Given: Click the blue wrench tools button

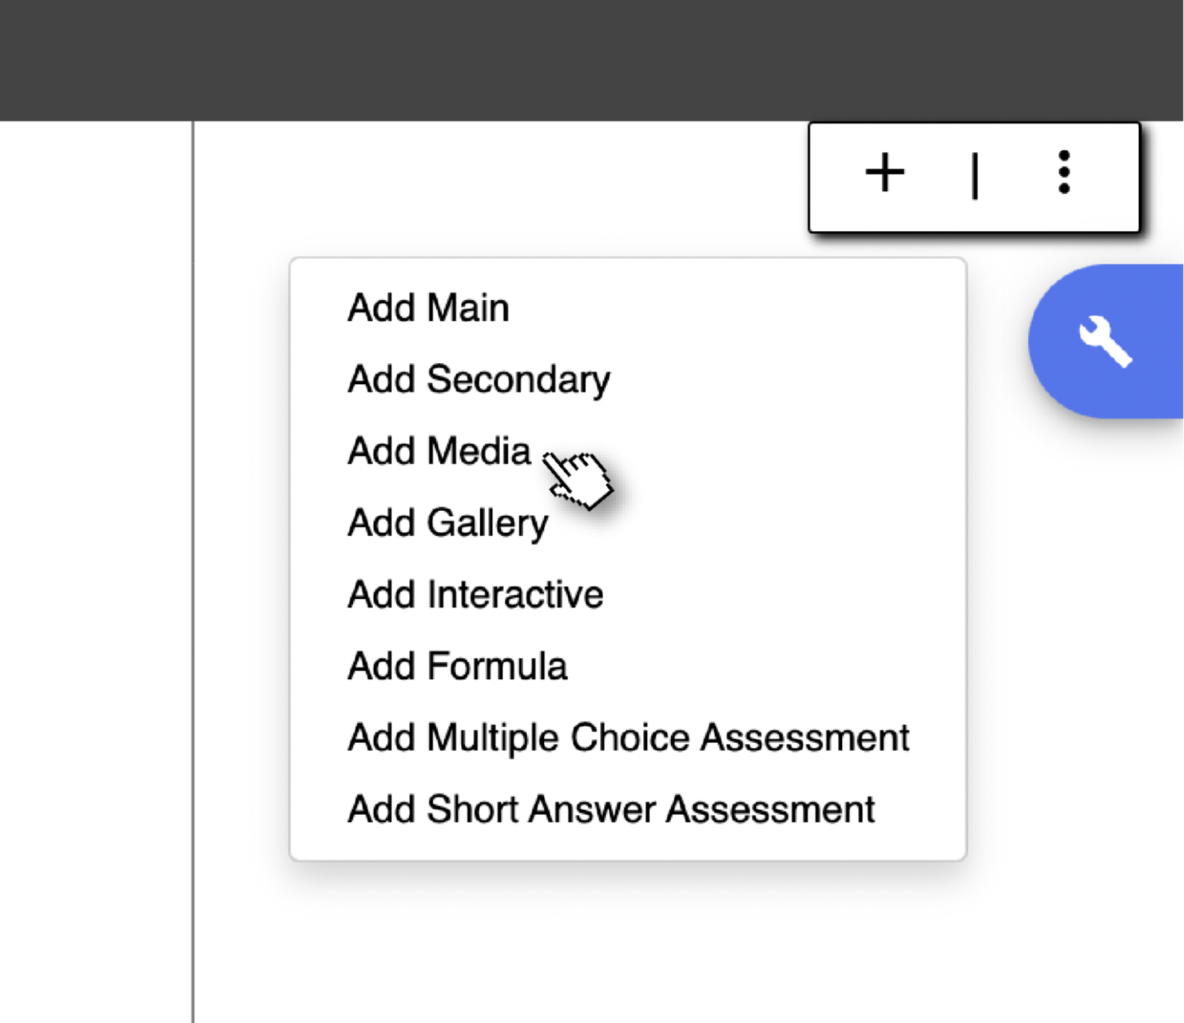Looking at the screenshot, I should (1106, 341).
